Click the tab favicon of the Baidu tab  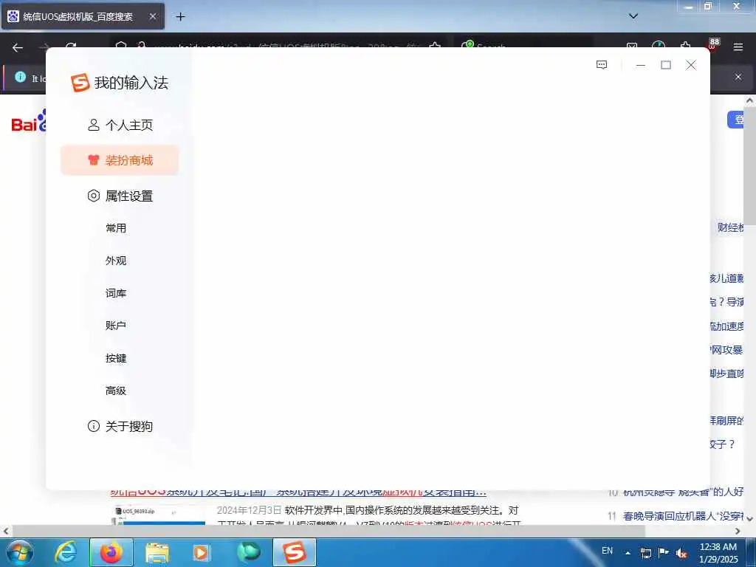pyautogui.click(x=13, y=16)
